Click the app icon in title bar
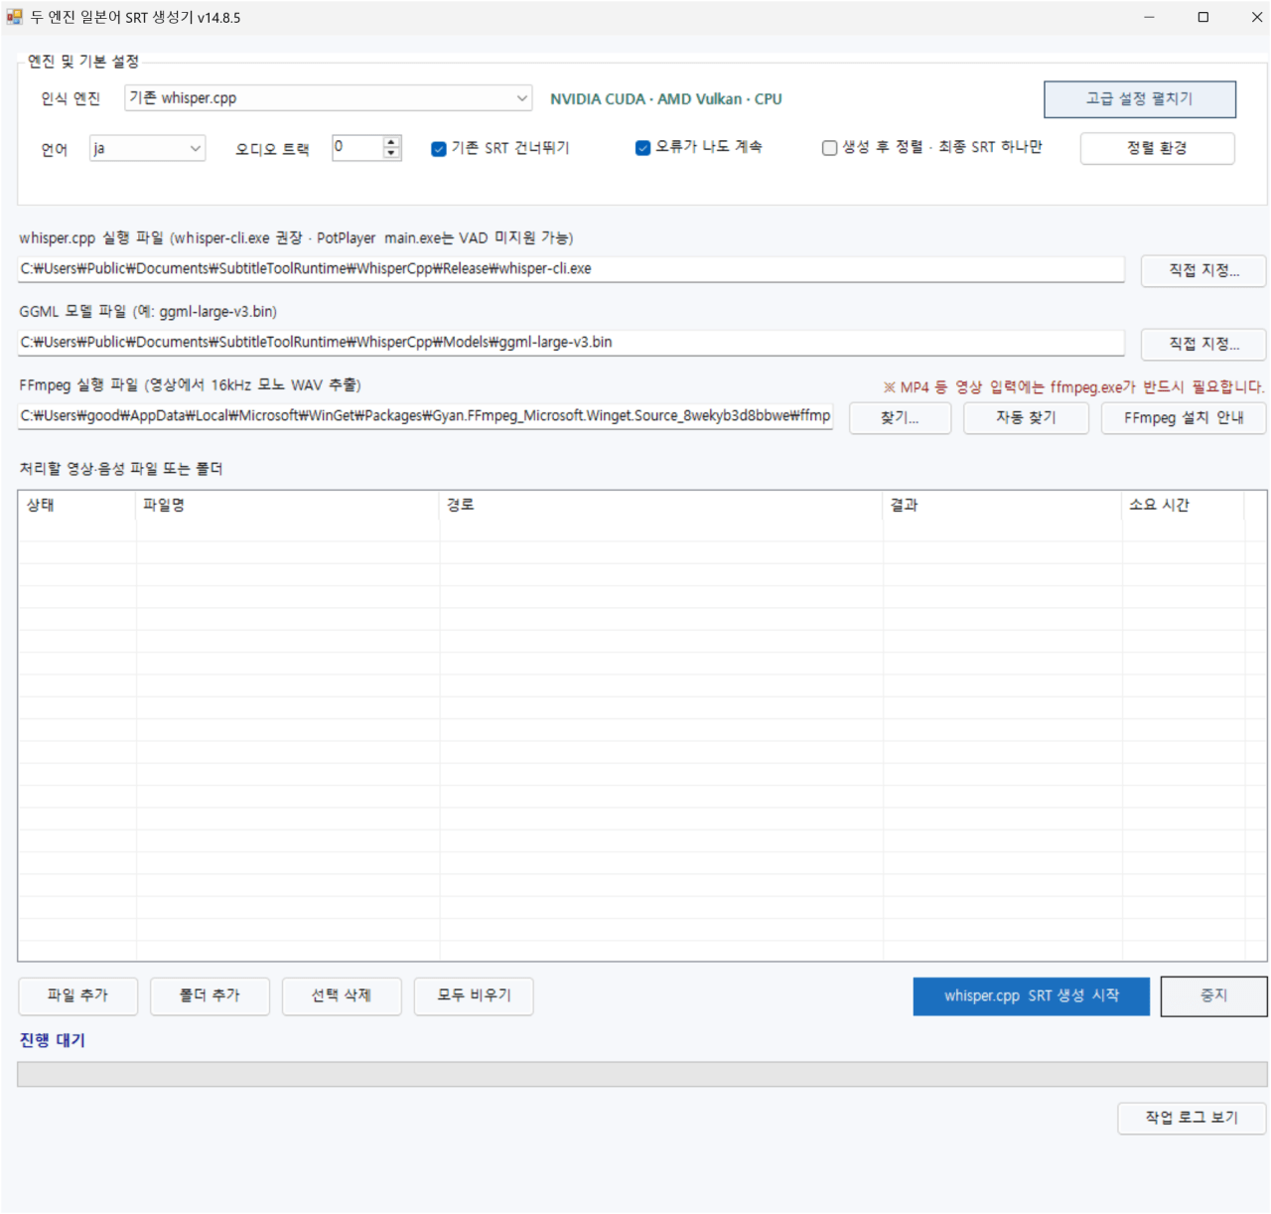Viewport: 1271px width, 1214px height. pyautogui.click(x=14, y=17)
